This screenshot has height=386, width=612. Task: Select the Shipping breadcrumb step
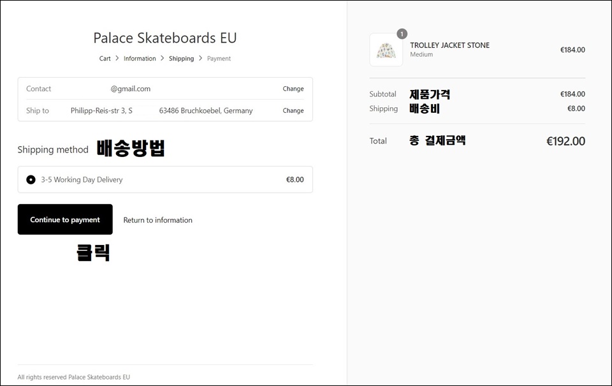pyautogui.click(x=181, y=59)
